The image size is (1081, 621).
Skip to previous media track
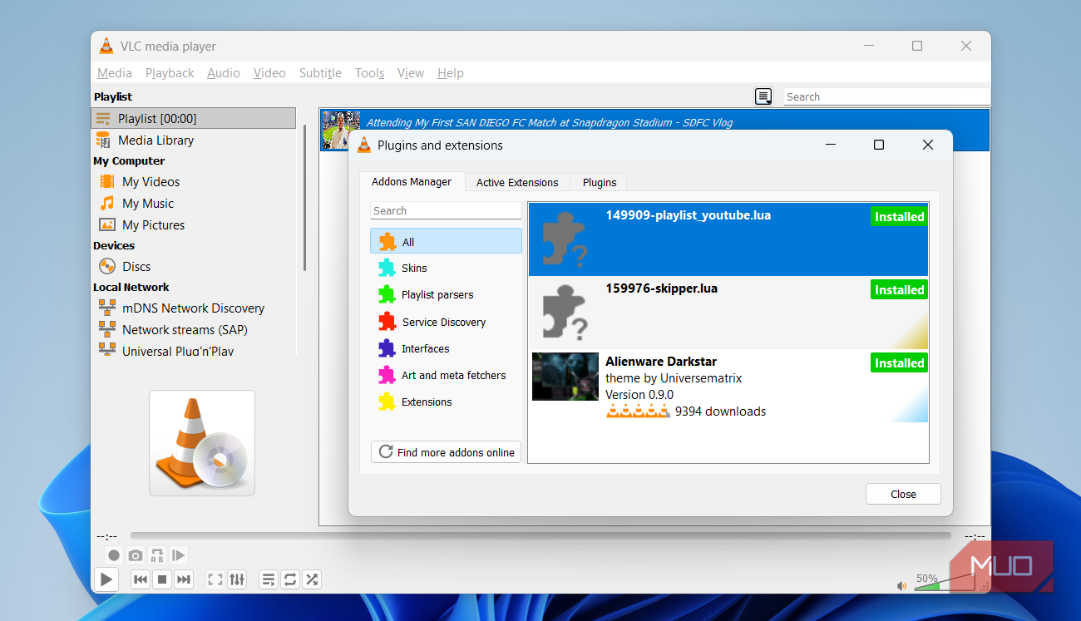click(141, 579)
